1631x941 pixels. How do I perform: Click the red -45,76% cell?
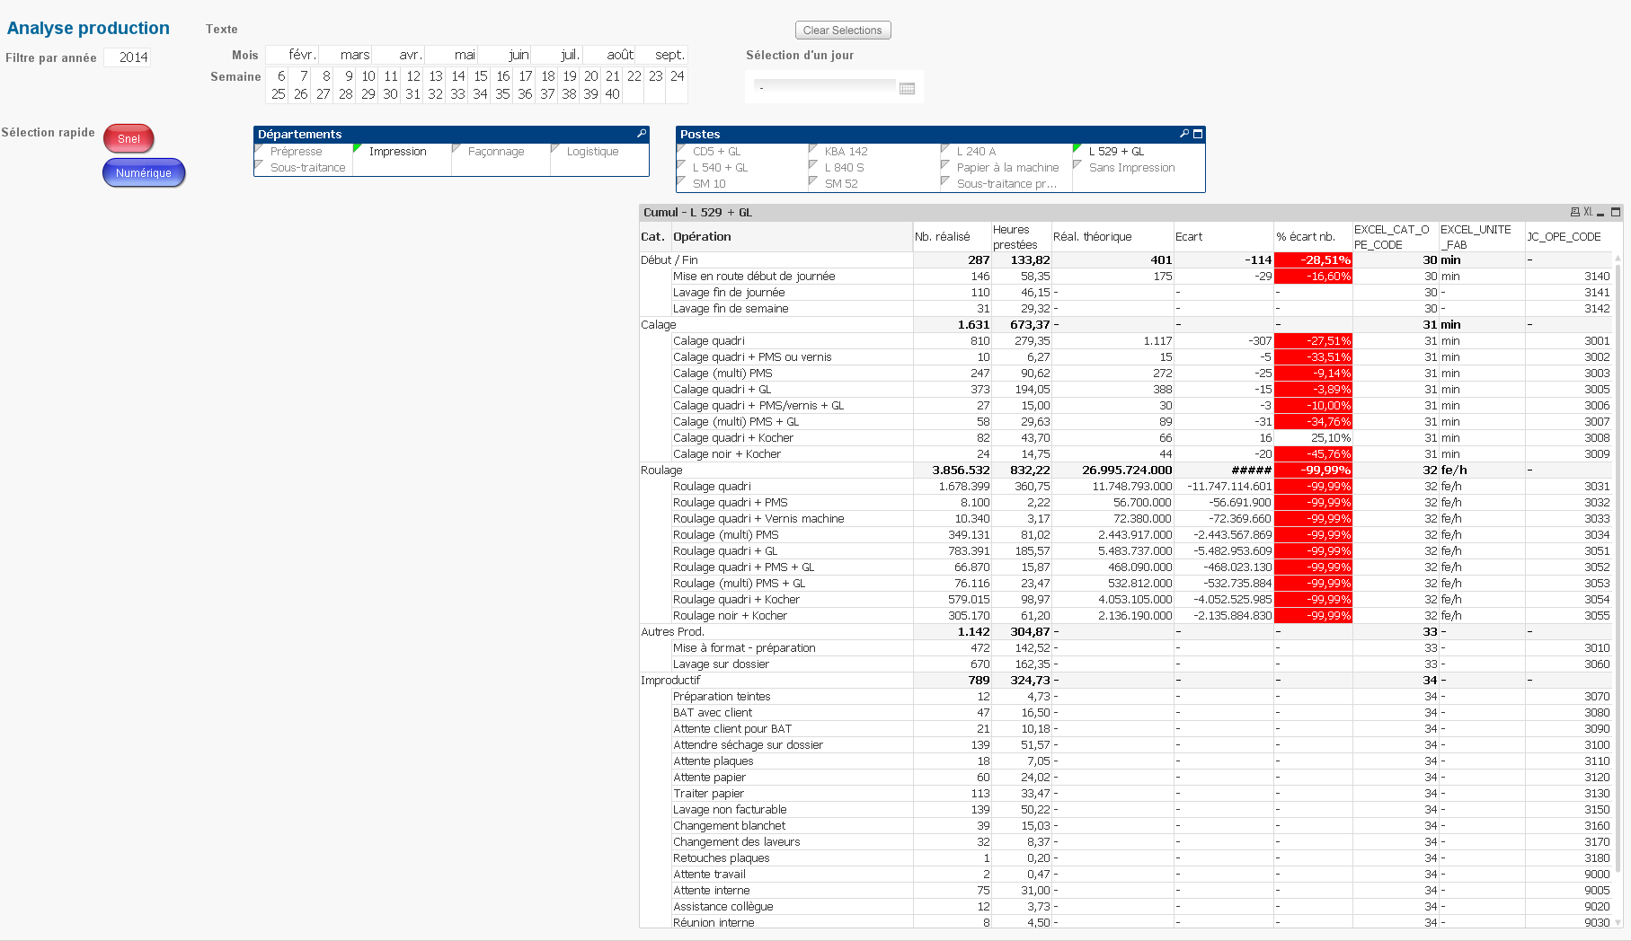click(1313, 454)
